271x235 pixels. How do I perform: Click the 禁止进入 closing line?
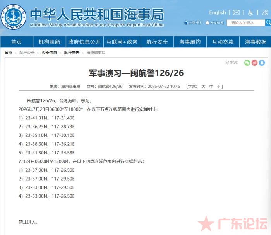pos(28,222)
